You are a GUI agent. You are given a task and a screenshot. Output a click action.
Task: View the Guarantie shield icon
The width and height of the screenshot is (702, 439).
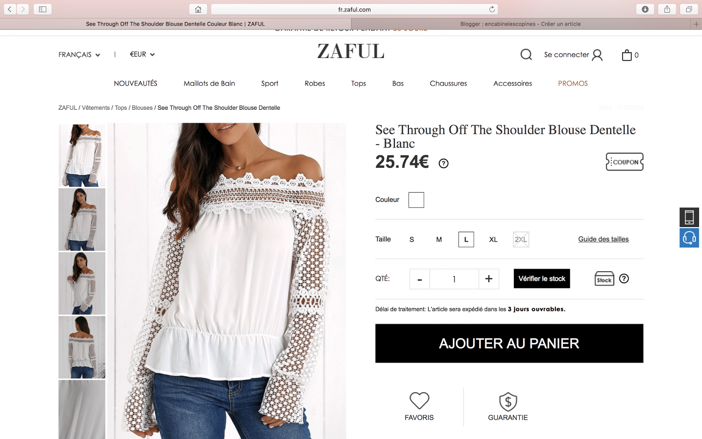pos(508,402)
